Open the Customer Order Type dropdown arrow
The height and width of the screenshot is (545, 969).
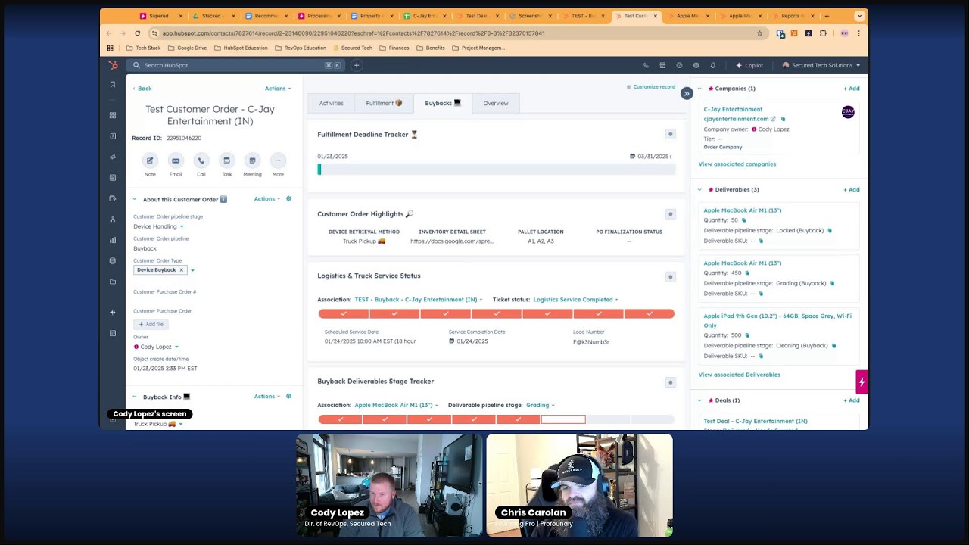[x=192, y=270]
